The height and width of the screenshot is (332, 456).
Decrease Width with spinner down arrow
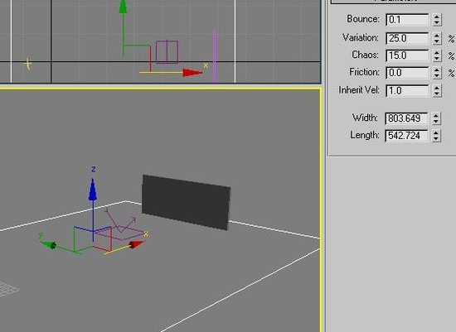point(436,122)
